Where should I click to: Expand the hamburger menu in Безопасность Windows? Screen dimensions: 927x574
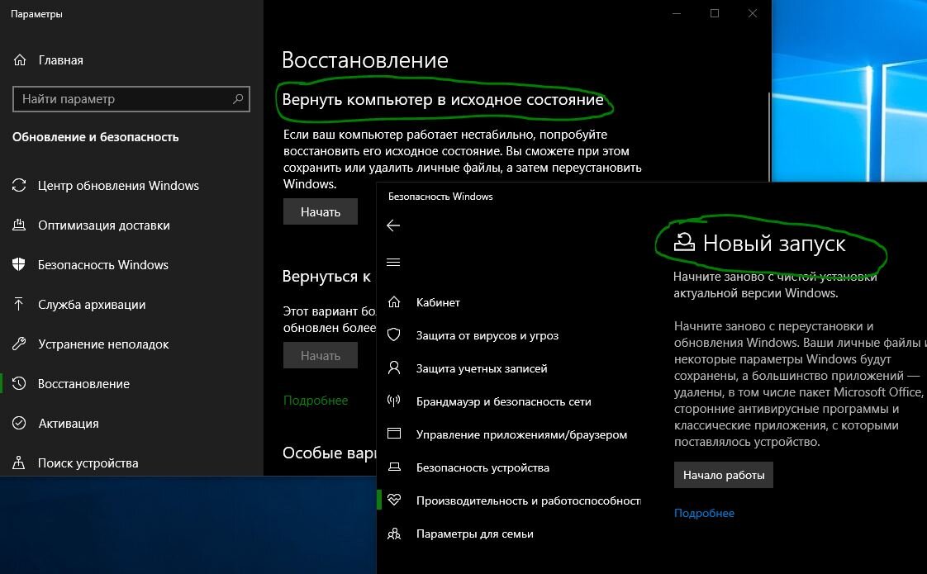394,262
